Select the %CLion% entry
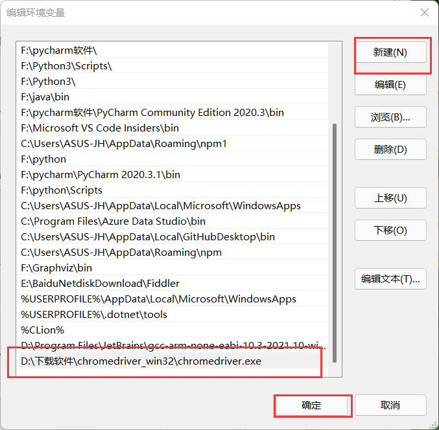This screenshot has width=439, height=430. [x=172, y=330]
